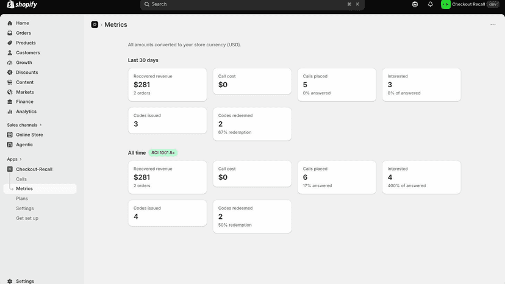Click the Discounts badge icon
The width and height of the screenshot is (505, 284).
tap(10, 73)
